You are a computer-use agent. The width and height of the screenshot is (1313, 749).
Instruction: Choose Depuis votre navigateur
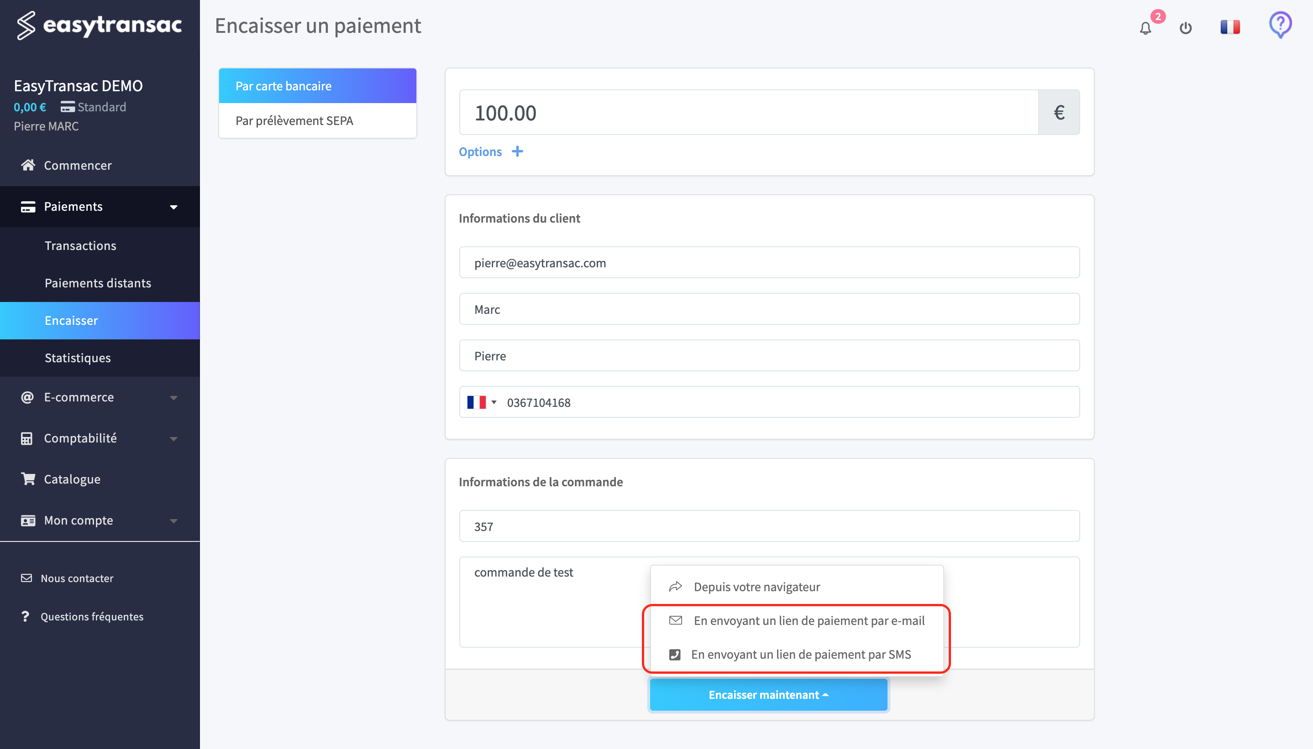click(796, 587)
